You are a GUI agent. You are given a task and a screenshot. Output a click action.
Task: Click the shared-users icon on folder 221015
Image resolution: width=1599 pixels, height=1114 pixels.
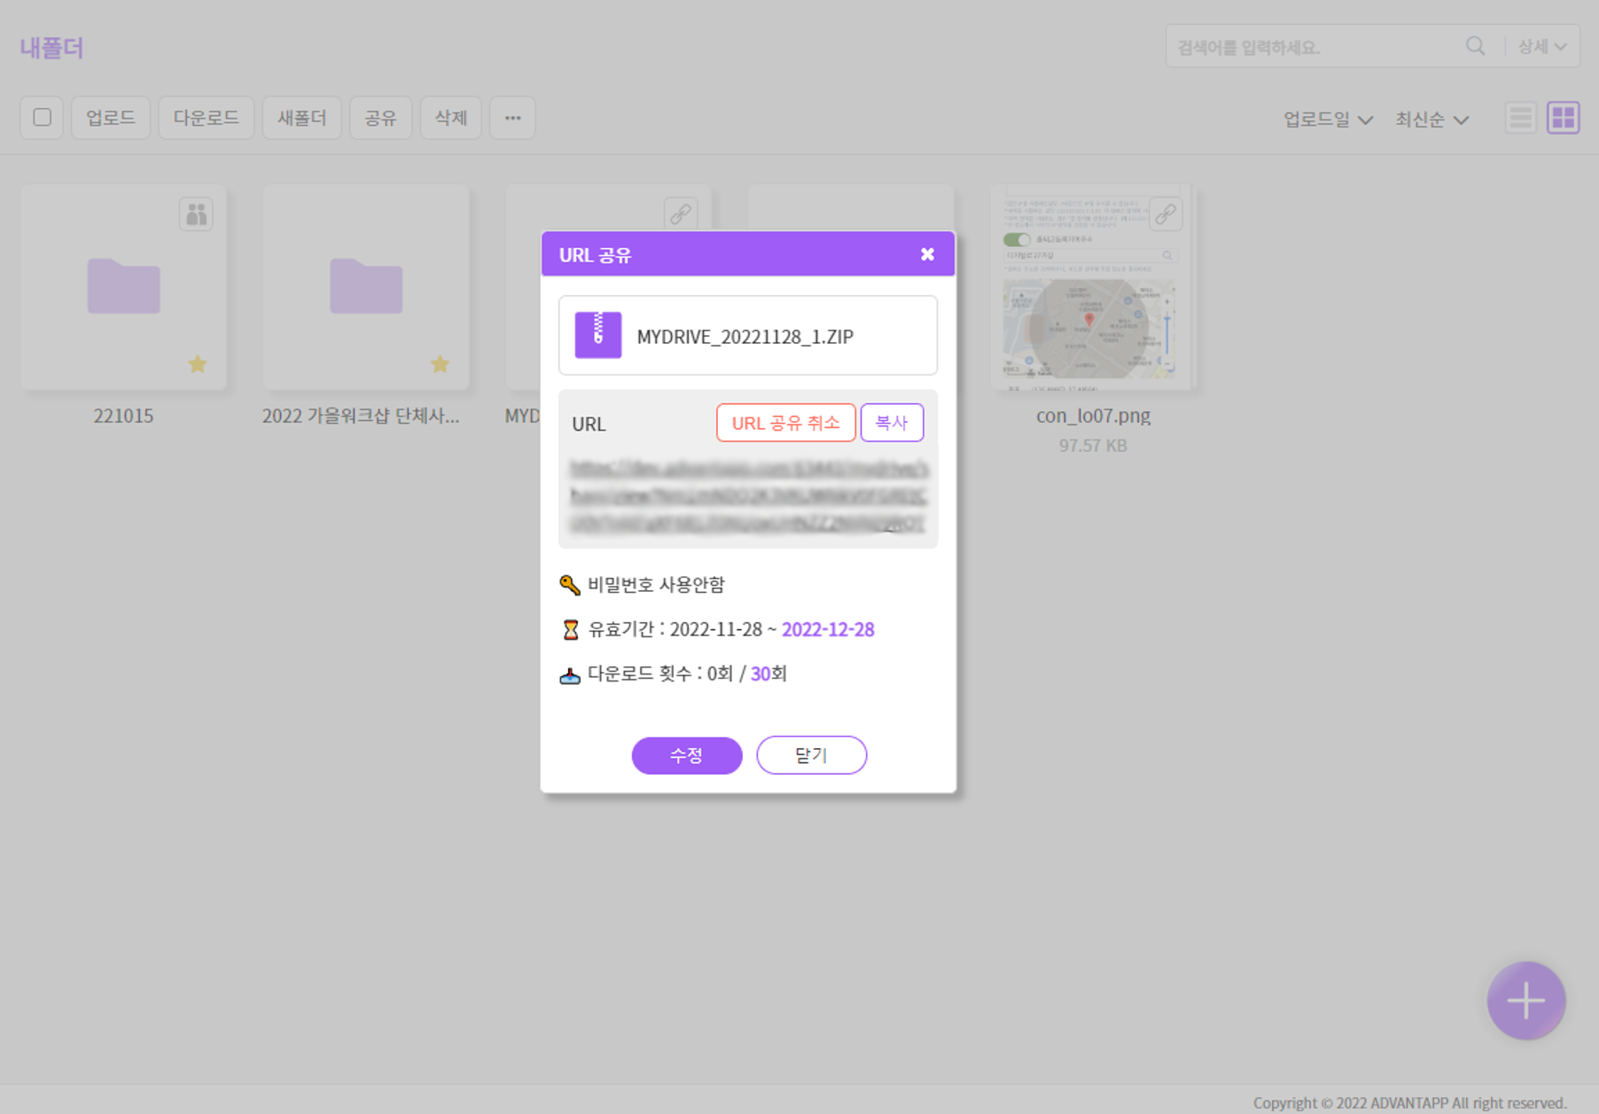(196, 214)
